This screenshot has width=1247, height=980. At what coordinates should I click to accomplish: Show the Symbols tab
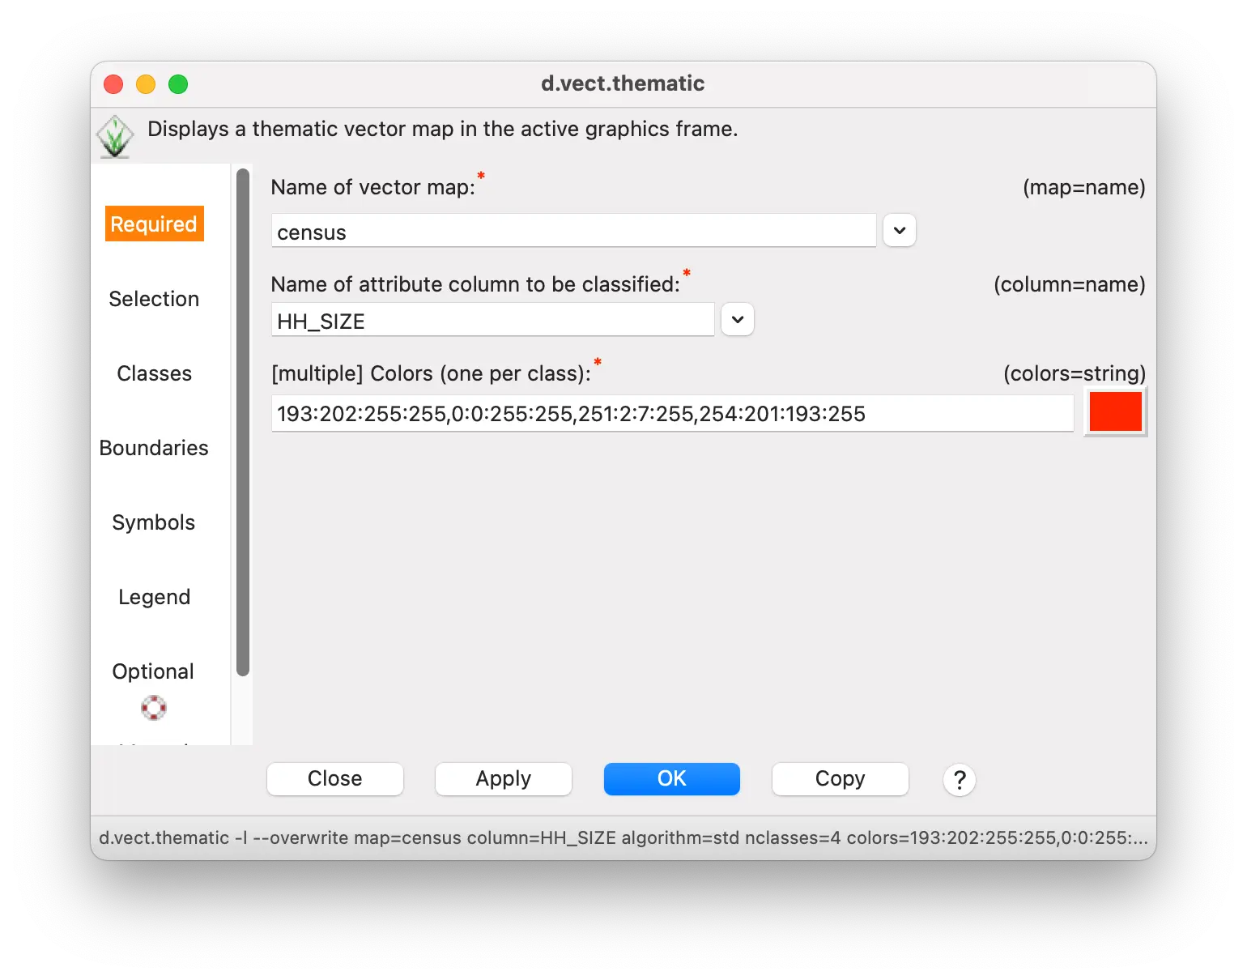pyautogui.click(x=154, y=522)
